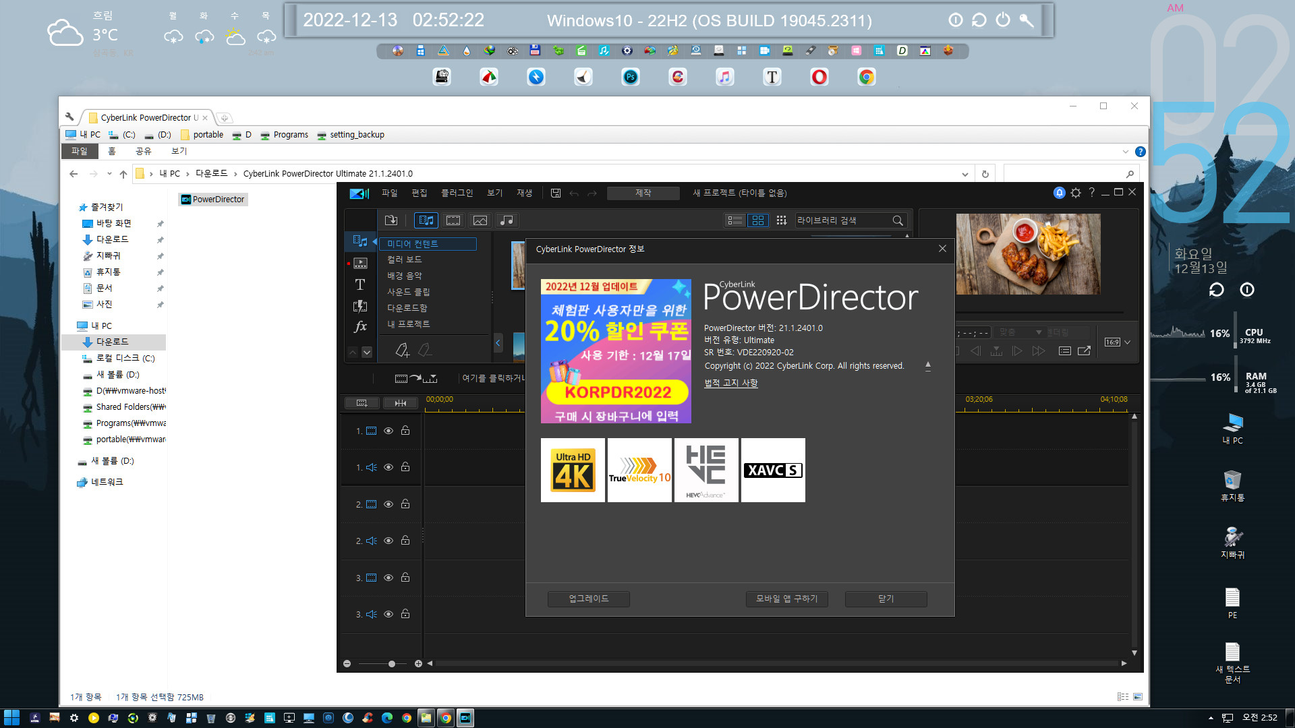The height and width of the screenshot is (728, 1295).
Task: Click the 업그레이드 button
Action: (x=589, y=599)
